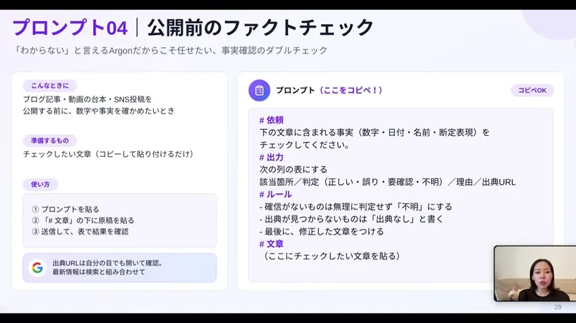This screenshot has width=576, height=323.
Task: Click the line 公開する前に、数字や事実を確かめたいとき
Action: click(x=99, y=111)
